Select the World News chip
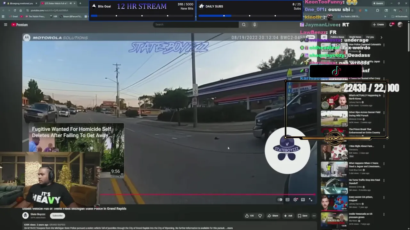The height and width of the screenshot is (230, 410). [355, 37]
